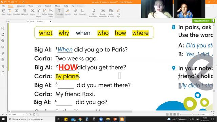Go to the previous page
217x122 pixels.
tap(7, 115)
